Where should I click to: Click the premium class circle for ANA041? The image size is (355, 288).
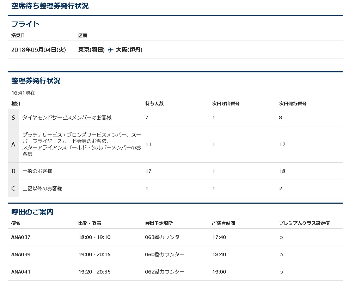[281, 272]
